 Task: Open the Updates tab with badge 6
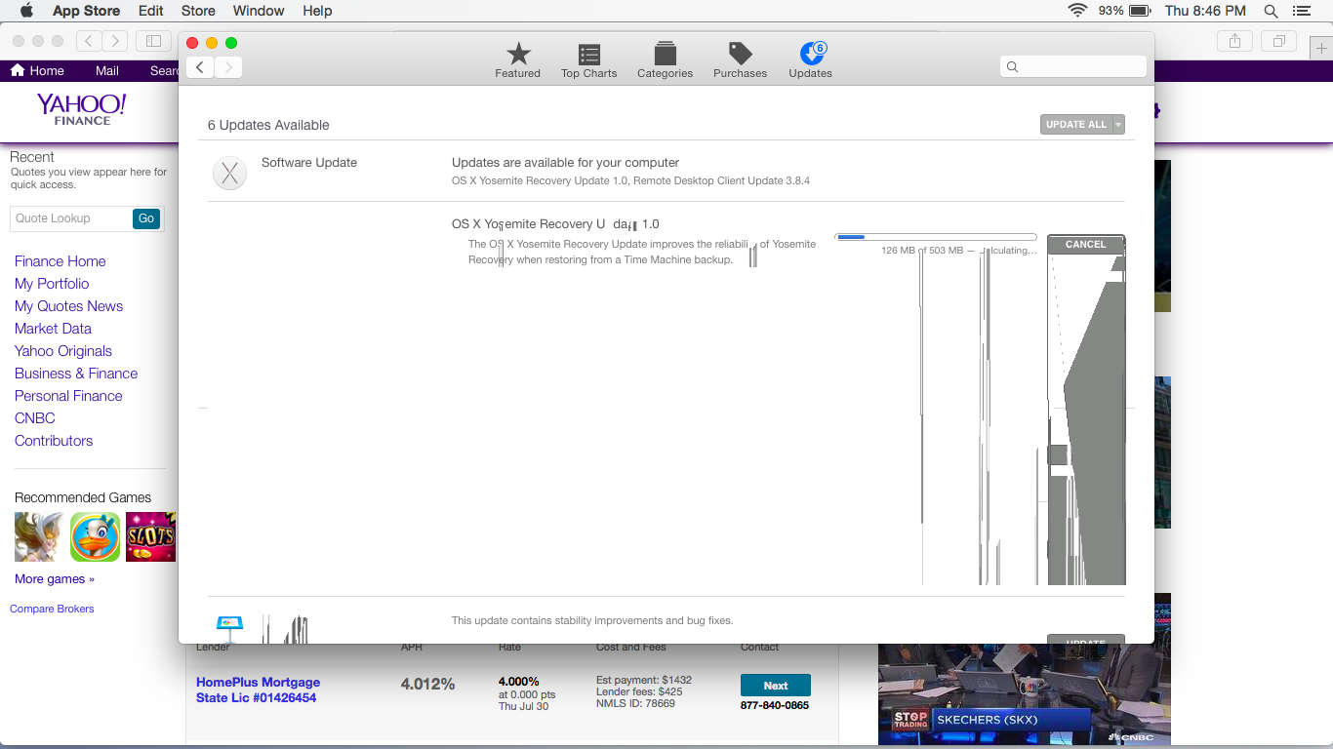(x=810, y=60)
